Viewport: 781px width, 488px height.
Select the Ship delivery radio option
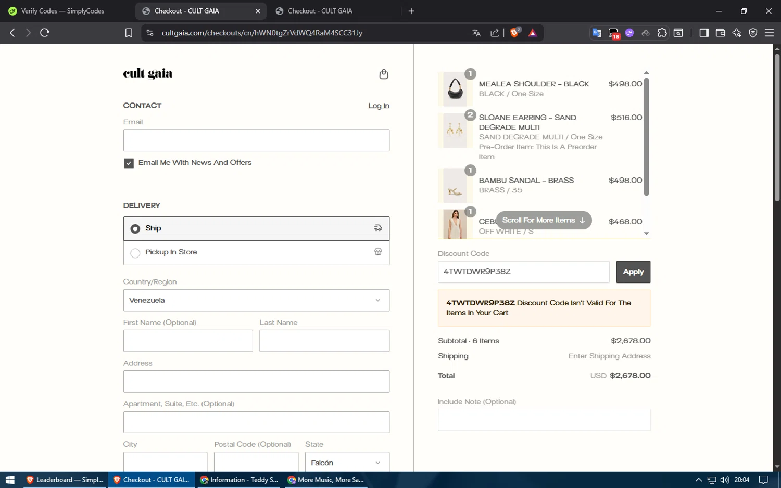point(135,228)
